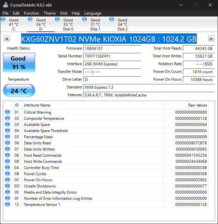The image size is (218, 224).
Task: Select raw value 00000041545256
Action: point(191,155)
